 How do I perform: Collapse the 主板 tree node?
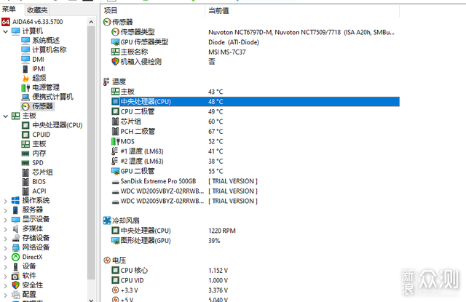coord(5,116)
